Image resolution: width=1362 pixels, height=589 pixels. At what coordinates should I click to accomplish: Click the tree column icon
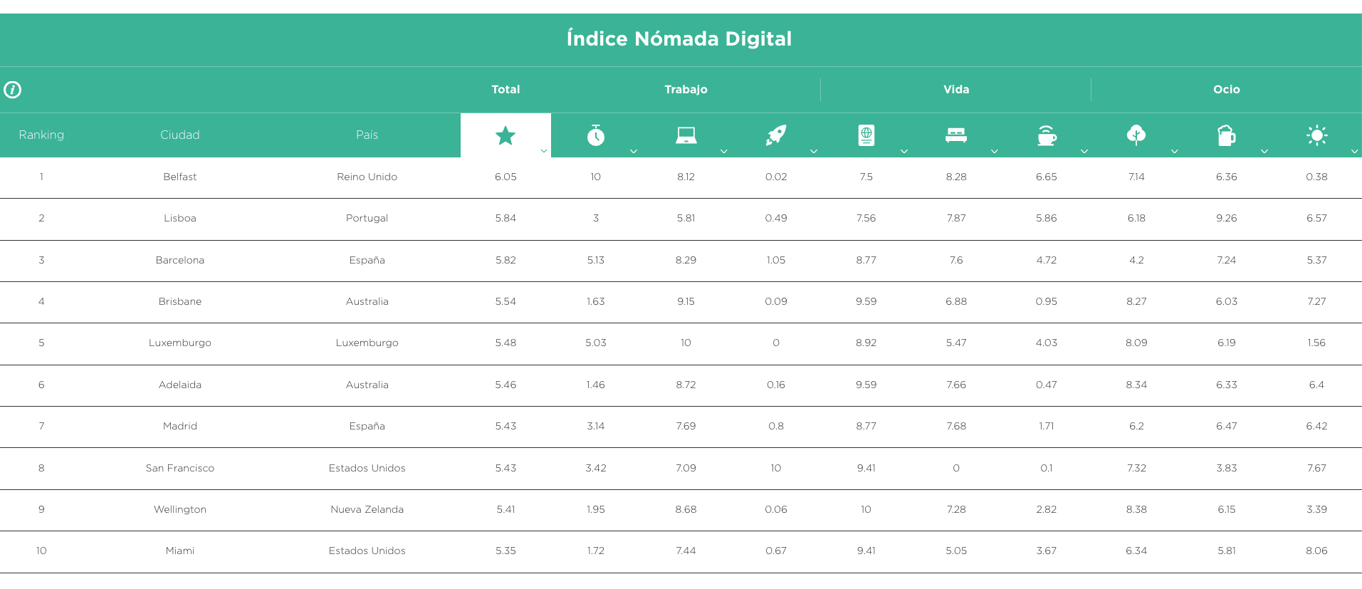coord(1136,135)
